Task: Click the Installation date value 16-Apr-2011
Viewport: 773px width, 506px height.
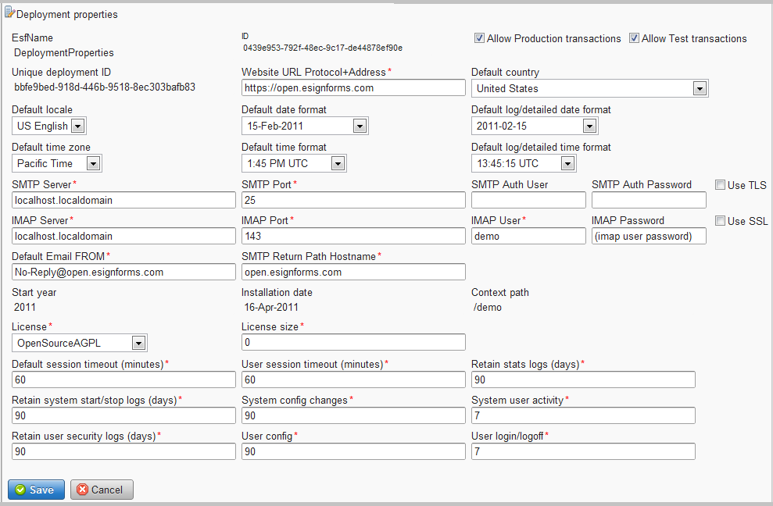Action: coord(271,308)
